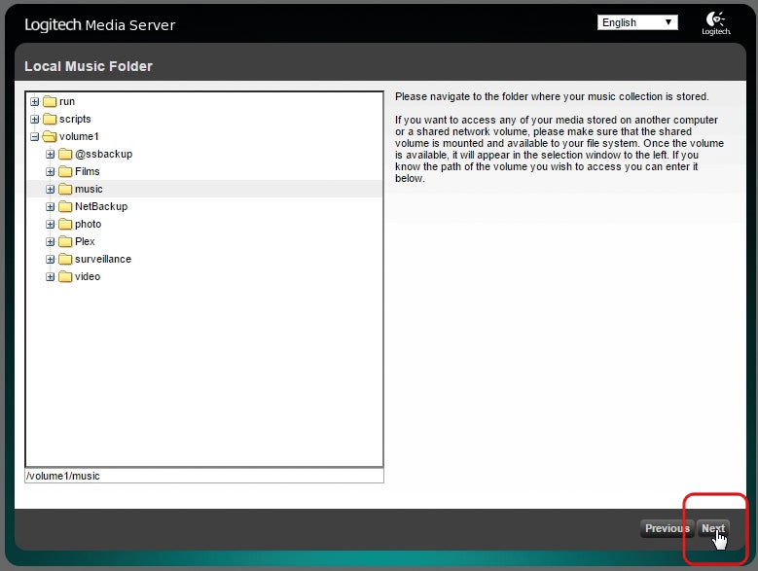Expand the music folder node
This screenshot has width=758, height=571.
pyautogui.click(x=50, y=189)
